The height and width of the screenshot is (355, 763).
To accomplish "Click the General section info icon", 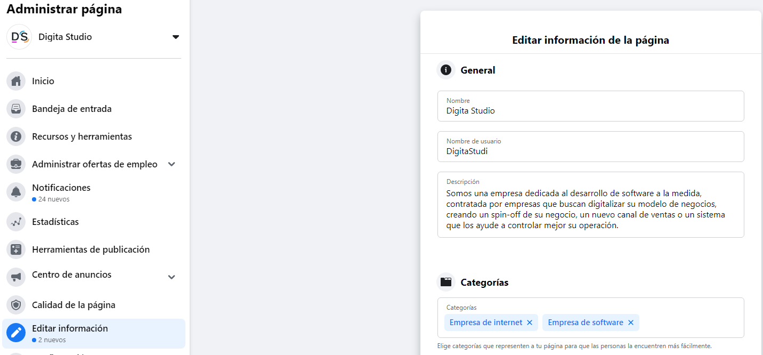I will [446, 70].
